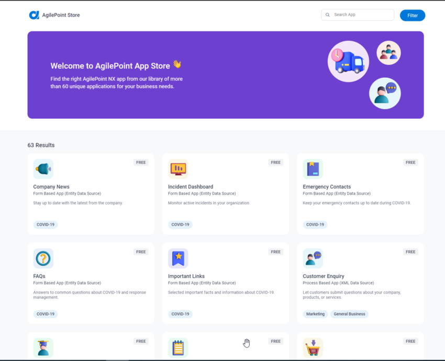Click the search magnifier icon
The height and width of the screenshot is (361, 445).
click(x=327, y=15)
